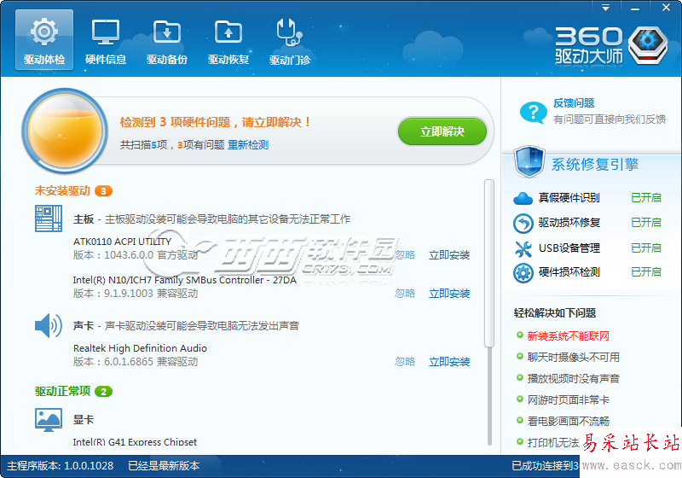Click the USB设备管理 label
This screenshot has height=478, width=682.
pos(569,248)
